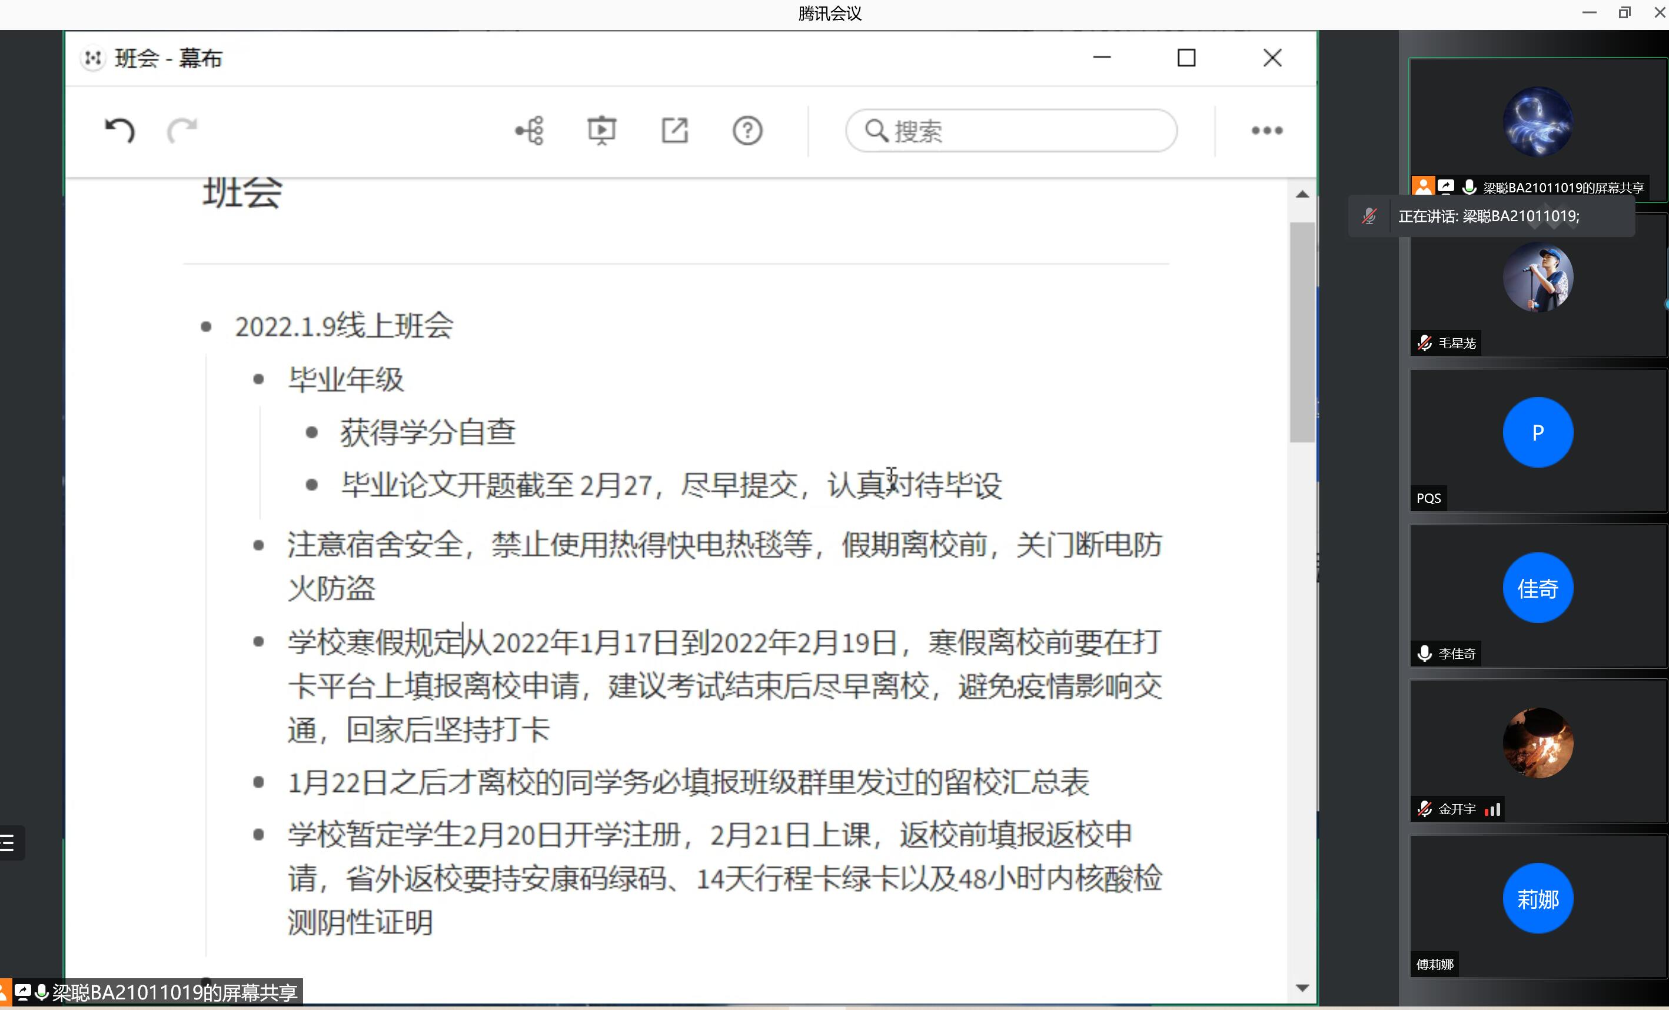Click muted mic icon in 正在讲话 bar
The image size is (1669, 1010).
(1369, 216)
